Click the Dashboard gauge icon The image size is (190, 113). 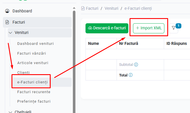7,11
